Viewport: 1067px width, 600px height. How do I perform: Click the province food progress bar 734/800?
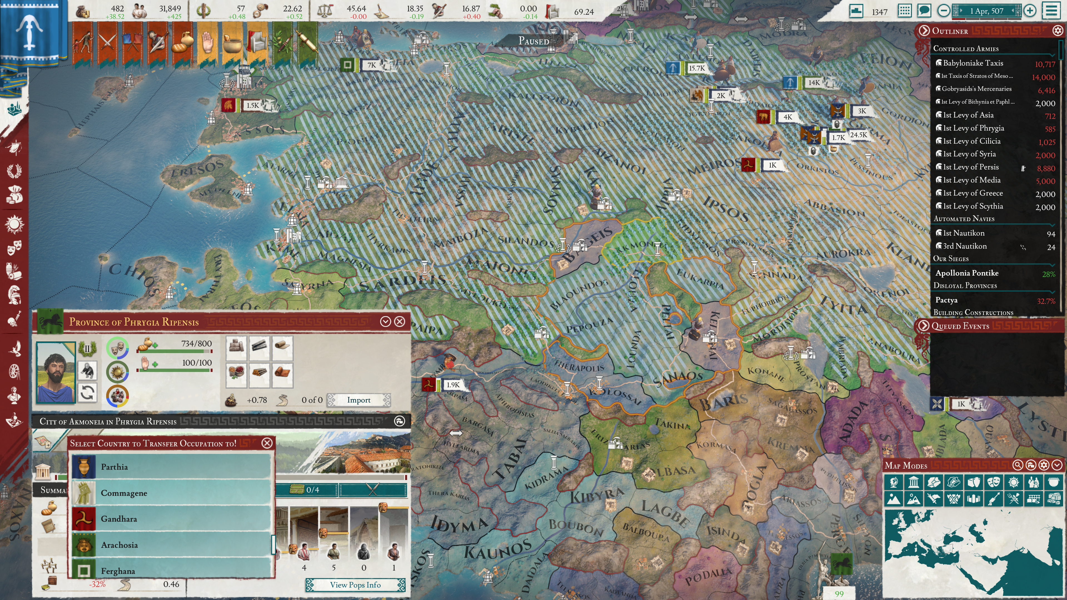point(174,351)
